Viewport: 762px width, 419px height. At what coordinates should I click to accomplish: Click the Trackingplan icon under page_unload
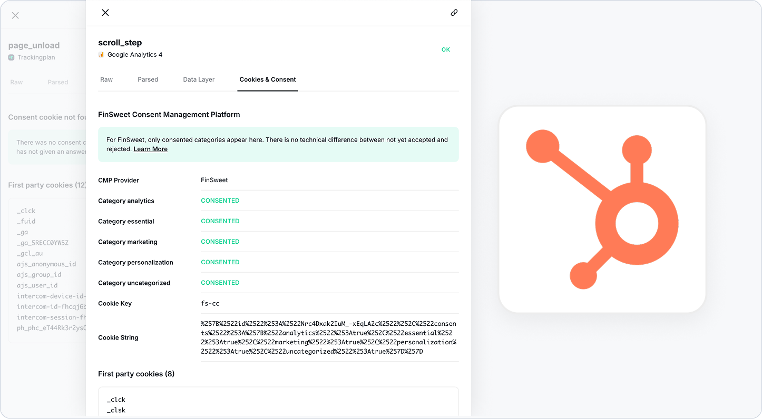point(12,57)
